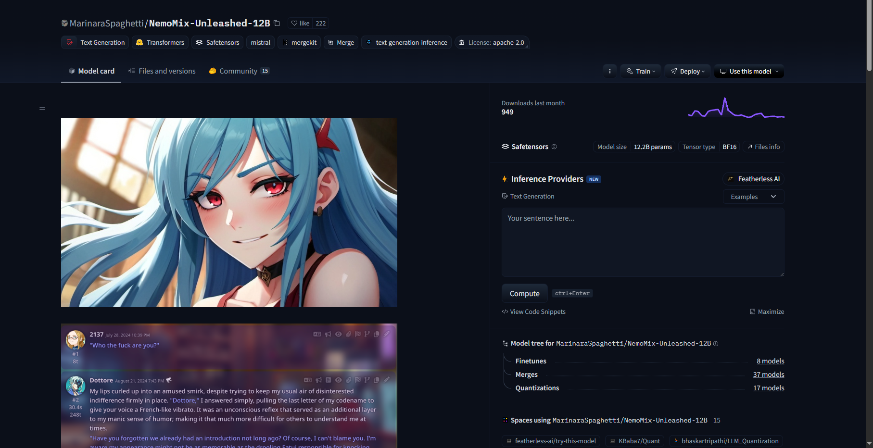Open Files info
The height and width of the screenshot is (448, 873).
pyautogui.click(x=763, y=147)
